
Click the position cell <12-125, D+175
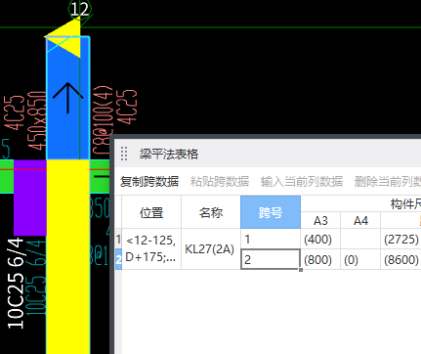(x=151, y=249)
